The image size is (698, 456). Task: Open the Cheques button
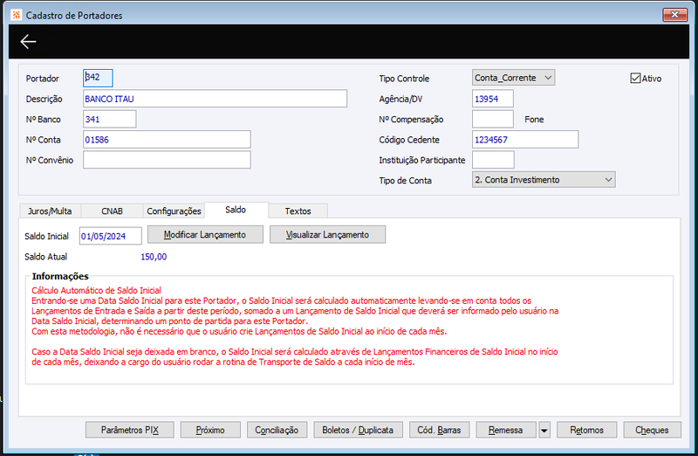click(652, 430)
